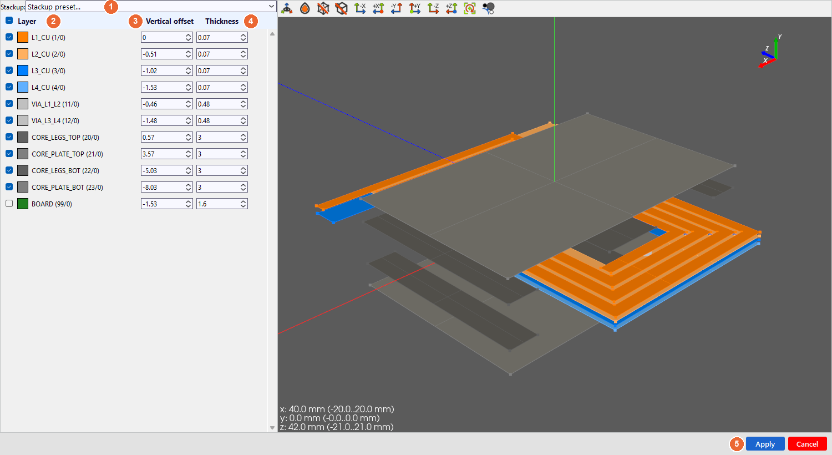The image size is (832, 455).
Task: Apply the stackup changes
Action: (765, 444)
